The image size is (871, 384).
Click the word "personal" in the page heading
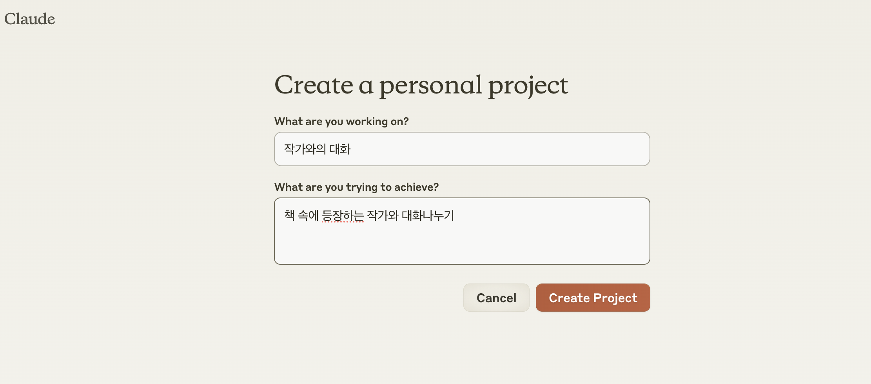pos(430,85)
